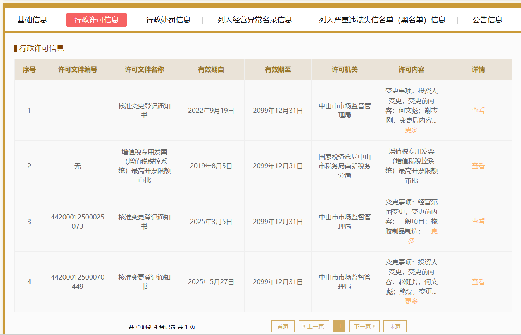This screenshot has height=335, width=521.
Task: Expand 更多 for 经营范围变更 content
Action: pos(434,231)
